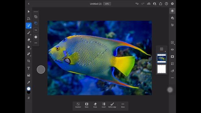Open filters and adjustments icon

click(x=172, y=71)
